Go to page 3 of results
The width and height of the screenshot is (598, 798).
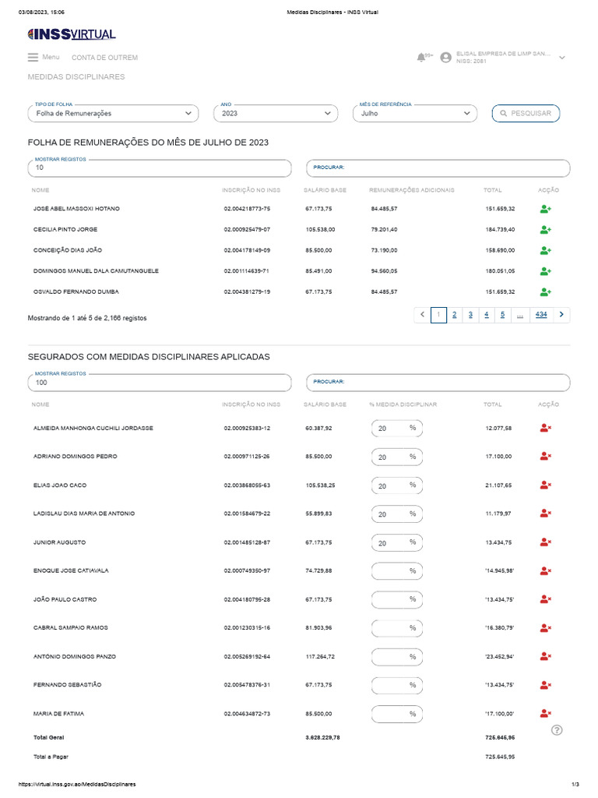[x=470, y=315]
